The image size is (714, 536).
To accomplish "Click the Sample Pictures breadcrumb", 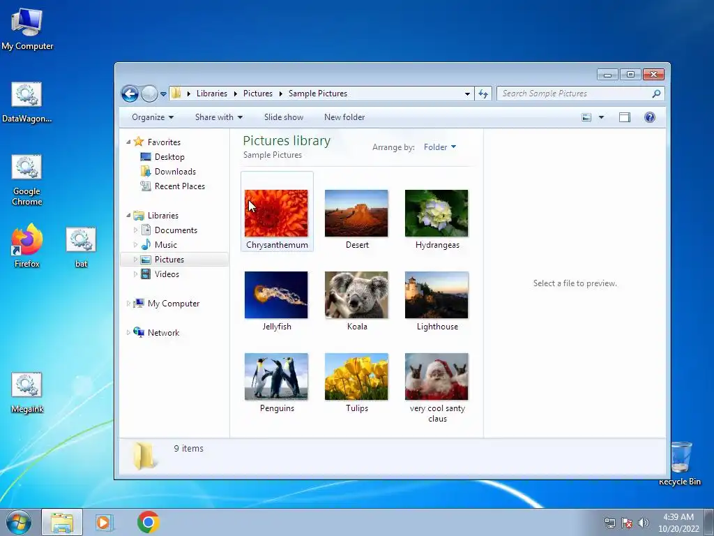I will click(318, 94).
